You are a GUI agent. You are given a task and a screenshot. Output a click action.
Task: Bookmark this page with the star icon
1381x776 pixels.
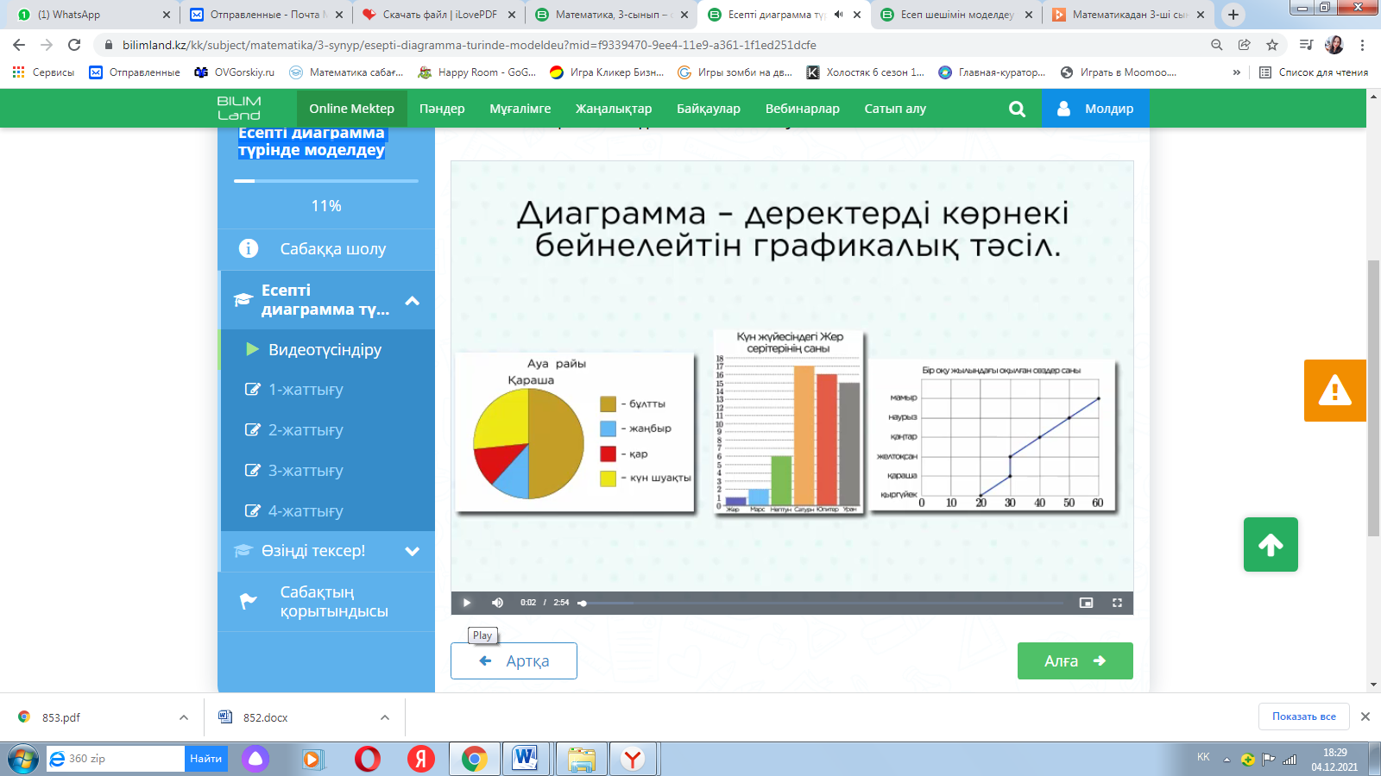(x=1272, y=45)
